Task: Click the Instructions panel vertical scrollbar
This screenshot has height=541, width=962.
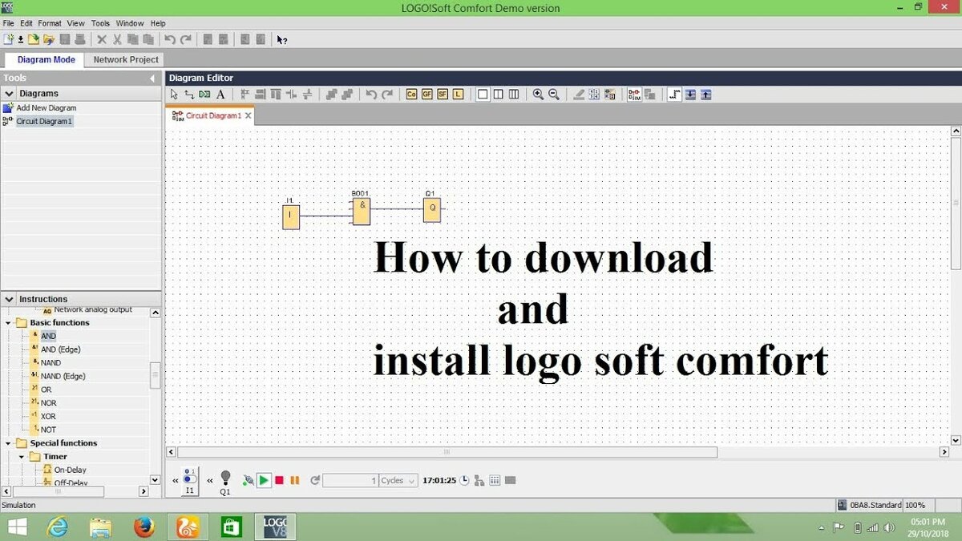Action: 156,374
